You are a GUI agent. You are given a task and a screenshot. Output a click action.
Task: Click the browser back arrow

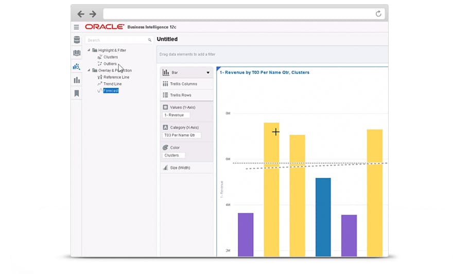(x=81, y=14)
